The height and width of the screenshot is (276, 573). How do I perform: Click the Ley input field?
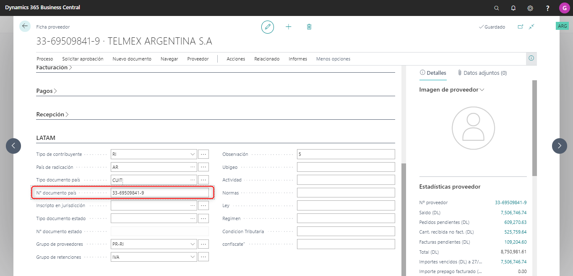click(x=346, y=205)
